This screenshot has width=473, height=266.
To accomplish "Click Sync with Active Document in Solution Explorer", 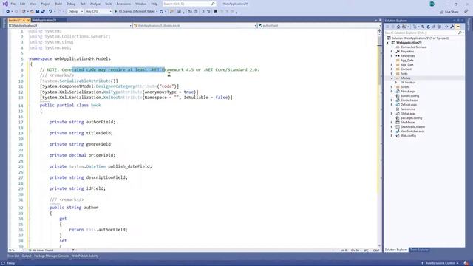I will [x=423, y=27].
